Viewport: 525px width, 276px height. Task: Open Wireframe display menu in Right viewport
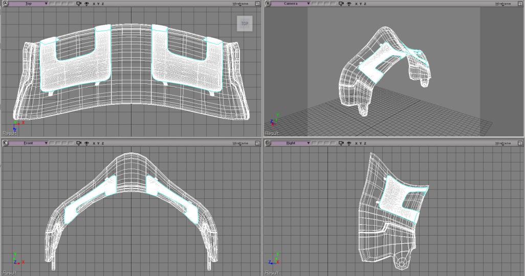[x=502, y=143]
